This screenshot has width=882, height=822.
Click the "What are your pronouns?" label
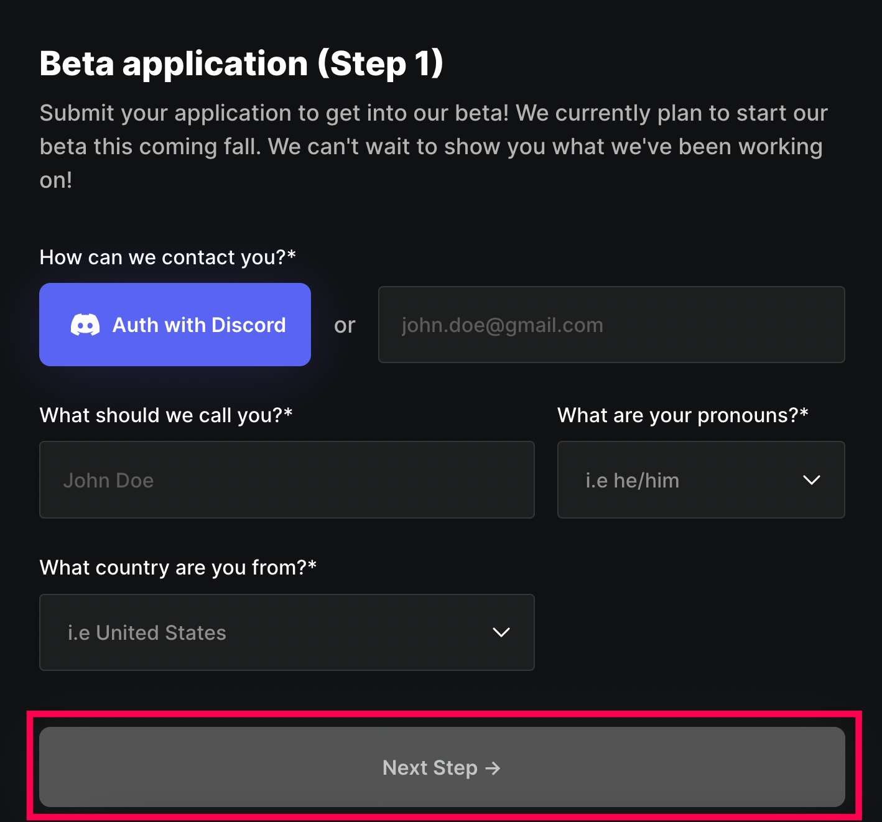click(x=682, y=415)
